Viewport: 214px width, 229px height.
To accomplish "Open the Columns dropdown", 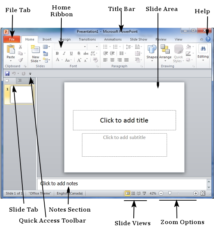I will click(123, 53).
